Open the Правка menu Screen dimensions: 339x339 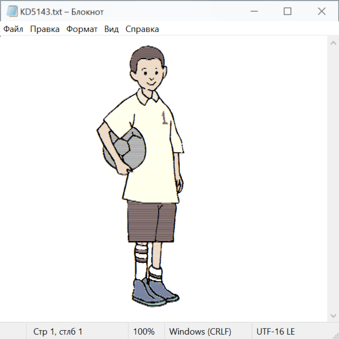point(45,29)
